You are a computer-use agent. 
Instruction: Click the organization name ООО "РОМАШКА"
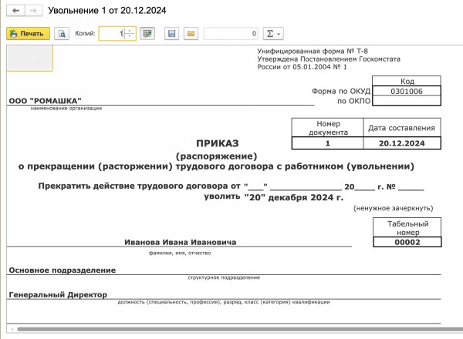coord(45,100)
